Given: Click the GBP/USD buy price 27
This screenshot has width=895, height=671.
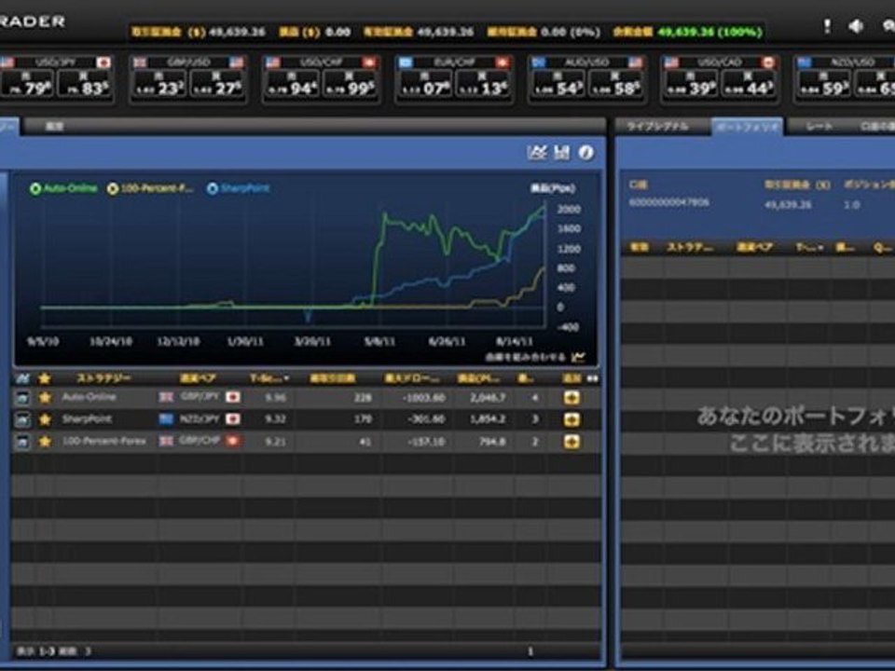Looking at the screenshot, I should [x=217, y=85].
